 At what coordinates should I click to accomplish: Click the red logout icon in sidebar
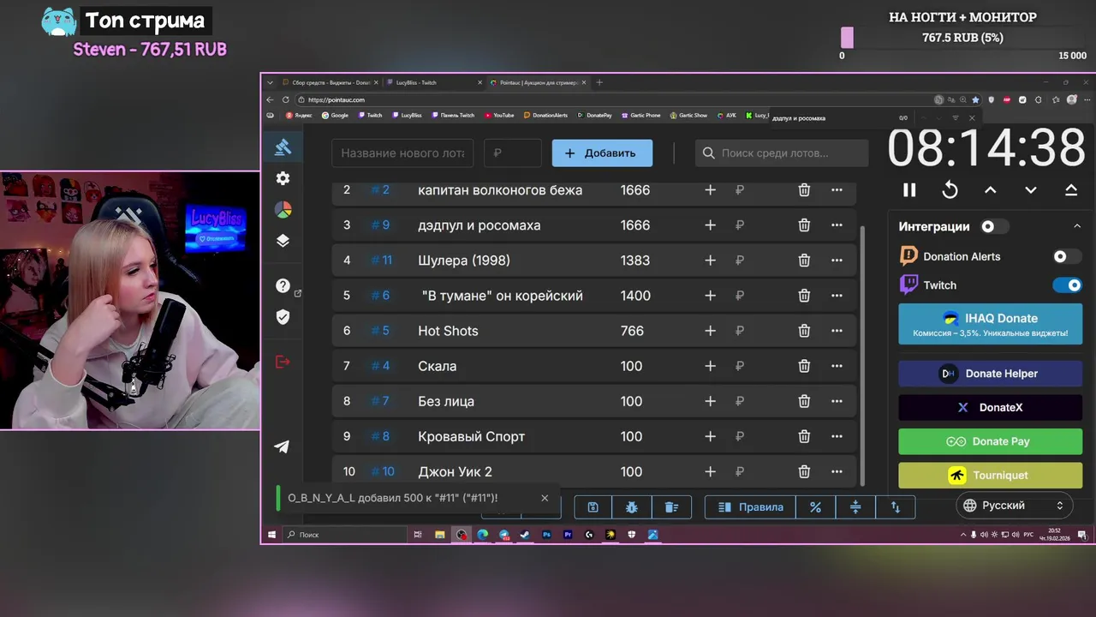pos(283,362)
